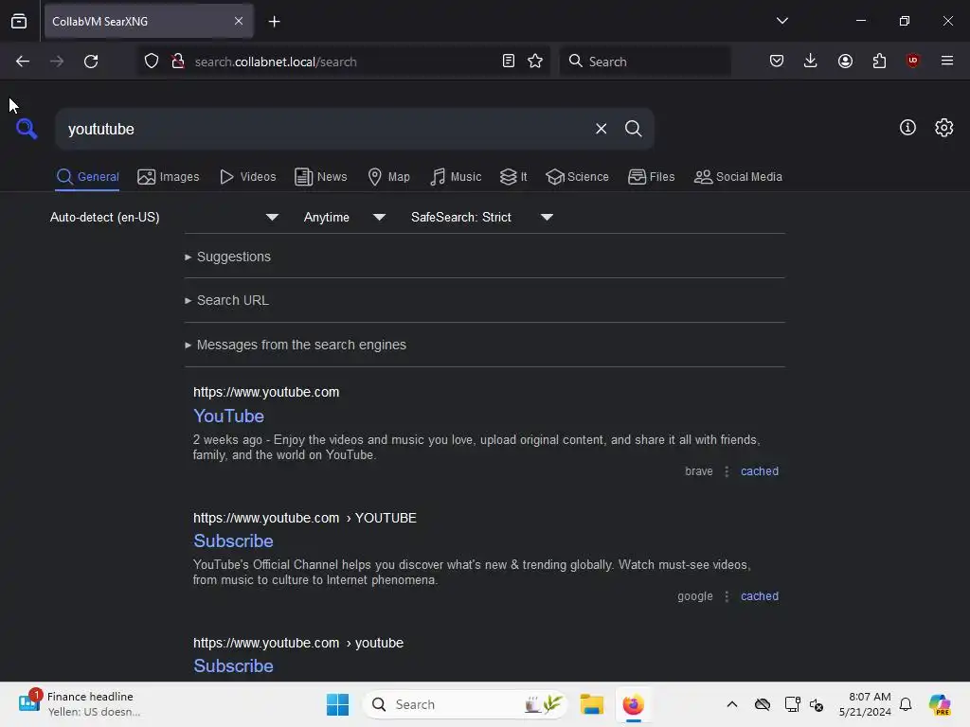
Task: Close the CollabVM SearXNG tab
Action: click(239, 21)
